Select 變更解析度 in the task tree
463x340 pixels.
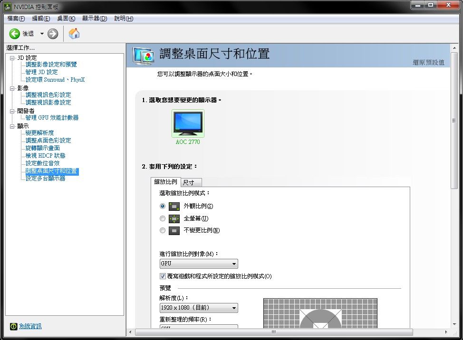point(39,132)
